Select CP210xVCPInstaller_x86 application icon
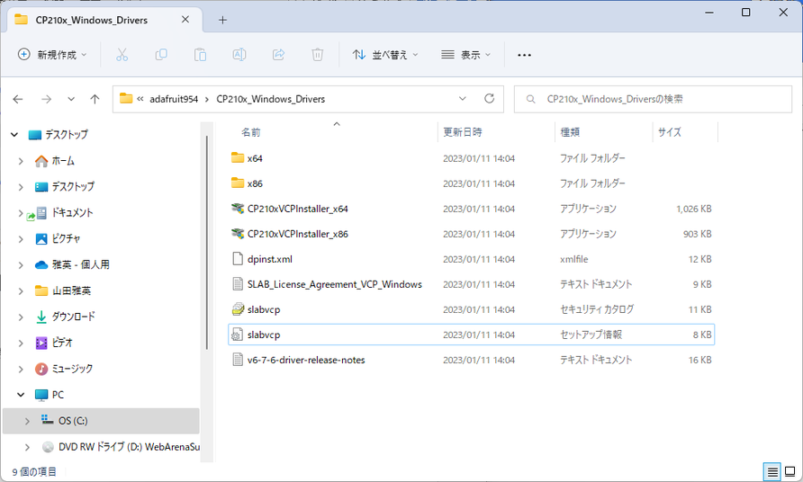 [x=238, y=233]
